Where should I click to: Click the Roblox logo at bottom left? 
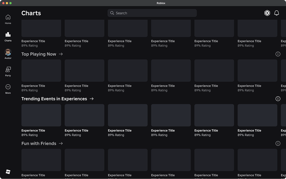click(8, 171)
